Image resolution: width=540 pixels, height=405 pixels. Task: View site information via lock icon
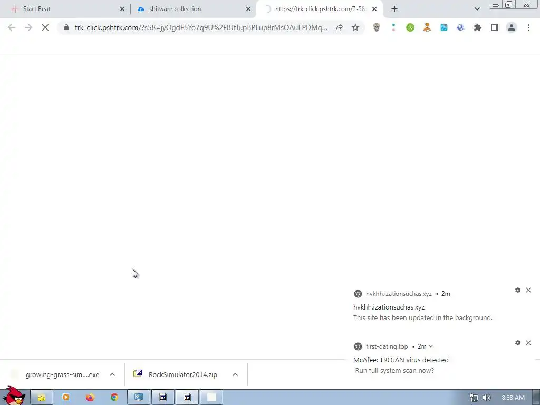pyautogui.click(x=66, y=27)
